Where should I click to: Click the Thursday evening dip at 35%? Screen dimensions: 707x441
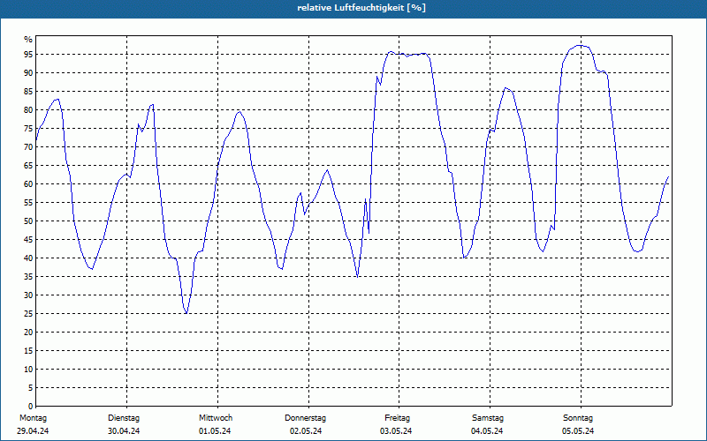358,277
